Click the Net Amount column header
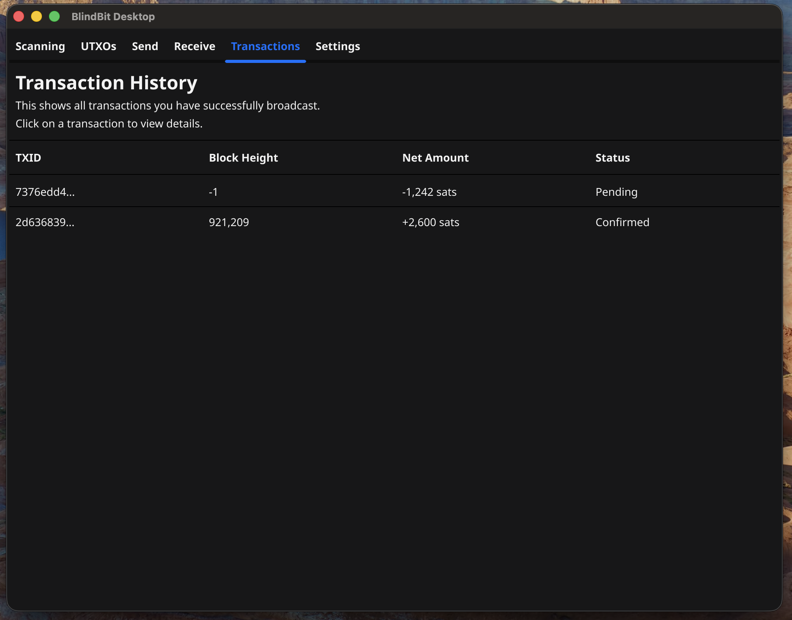The height and width of the screenshot is (620, 792). pyautogui.click(x=435, y=158)
